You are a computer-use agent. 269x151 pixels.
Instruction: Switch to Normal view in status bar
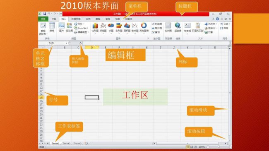pyautogui.click(x=188, y=147)
